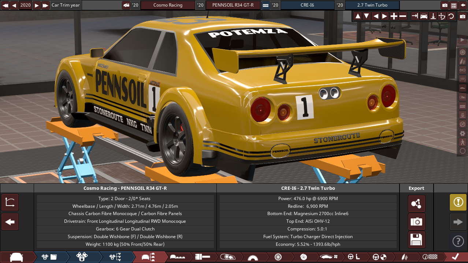Click the top-down view arrow icon
Screen dimensions: 468x263
point(433,16)
